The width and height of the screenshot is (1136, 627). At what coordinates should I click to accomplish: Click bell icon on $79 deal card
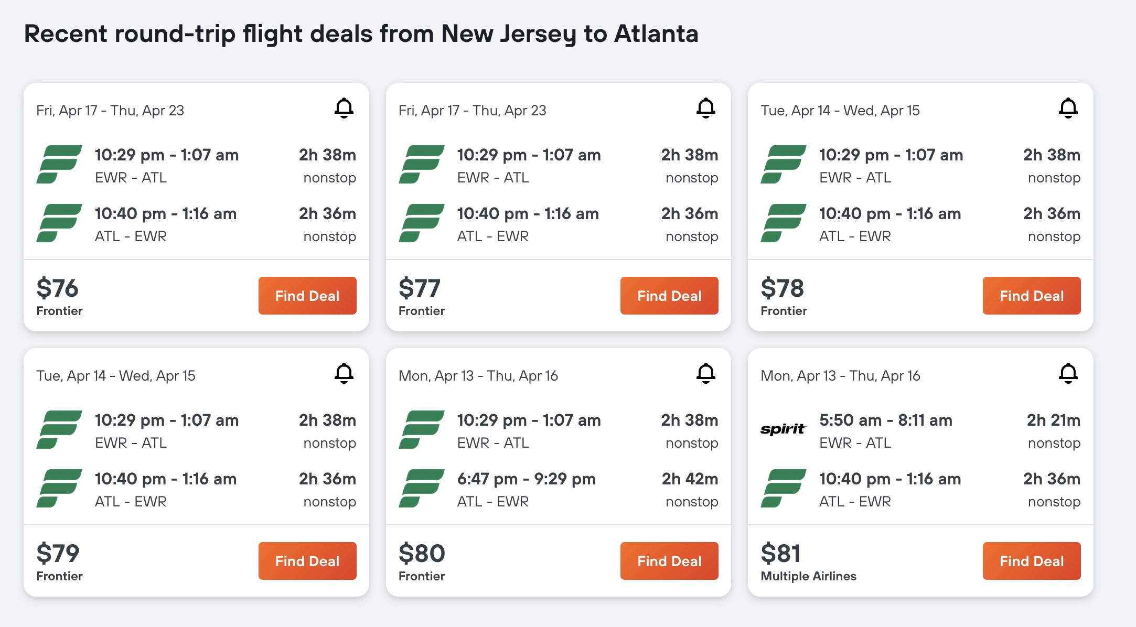coord(344,373)
